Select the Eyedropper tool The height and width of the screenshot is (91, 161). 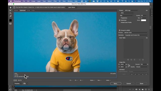(x=11, y=16)
